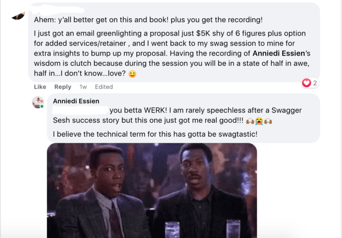Open Anniedi Essien's profile from reply header
The height and width of the screenshot is (238, 342).
point(76,101)
